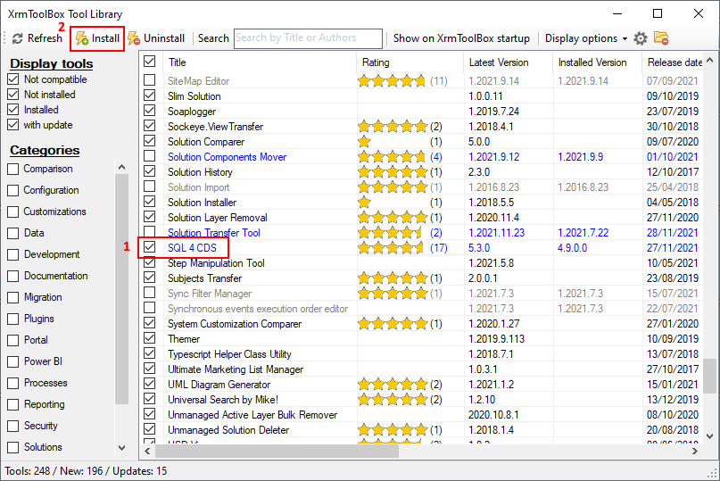Click the star rating for Solution Comparer

[364, 142]
